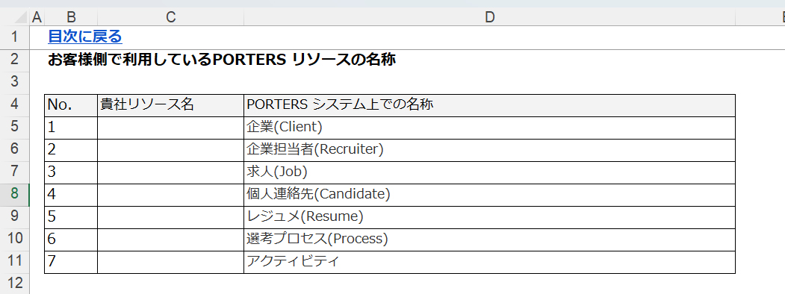Image resolution: width=785 pixels, height=294 pixels.
Task: Open the 目次に戻る hyperlink
Action: (85, 37)
